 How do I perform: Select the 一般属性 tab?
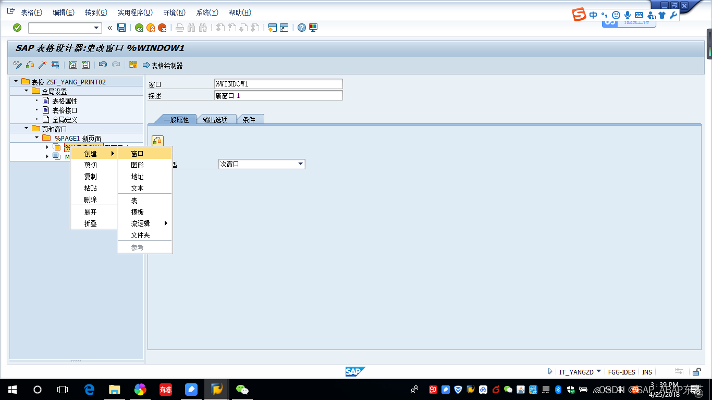(x=176, y=119)
